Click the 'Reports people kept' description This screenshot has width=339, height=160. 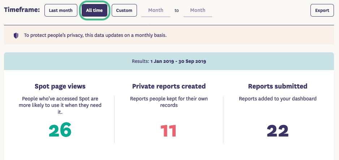pyautogui.click(x=169, y=102)
